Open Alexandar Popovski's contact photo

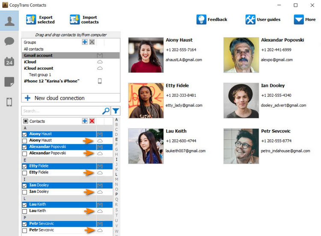(x=241, y=55)
